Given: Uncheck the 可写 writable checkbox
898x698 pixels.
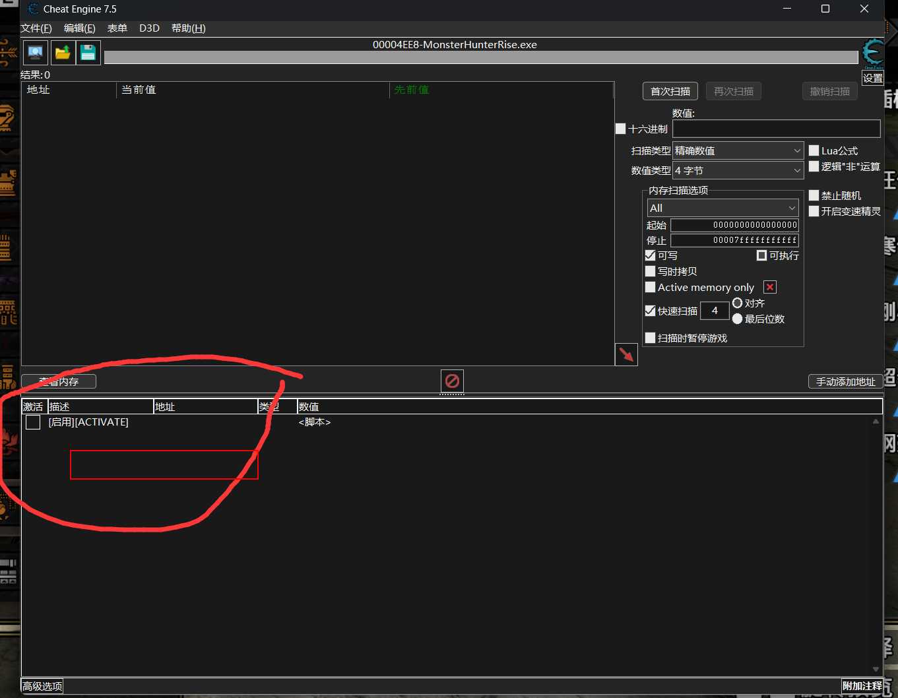Looking at the screenshot, I should click(x=650, y=255).
